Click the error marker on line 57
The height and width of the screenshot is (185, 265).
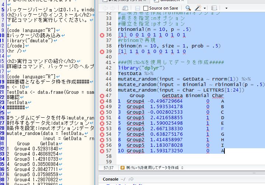pyautogui.click(x=102, y=151)
